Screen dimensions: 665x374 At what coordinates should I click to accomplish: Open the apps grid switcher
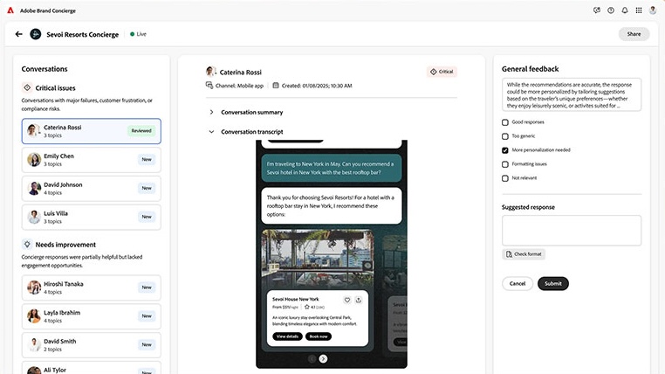point(639,10)
